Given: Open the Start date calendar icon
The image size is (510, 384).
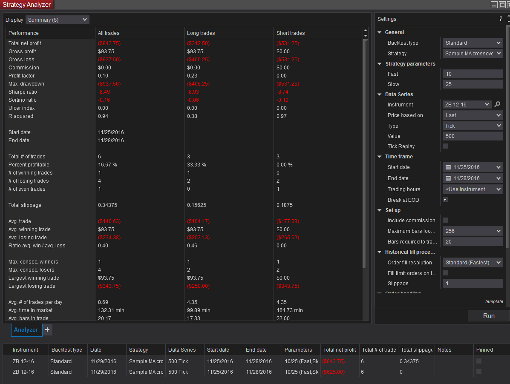Looking at the screenshot, I should [x=448, y=167].
